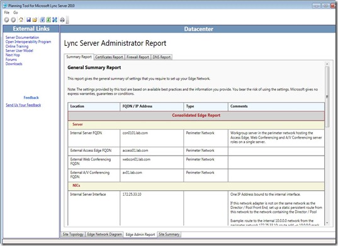
Task: Click the Feedback heading in sidebar
Action: tap(31, 97)
